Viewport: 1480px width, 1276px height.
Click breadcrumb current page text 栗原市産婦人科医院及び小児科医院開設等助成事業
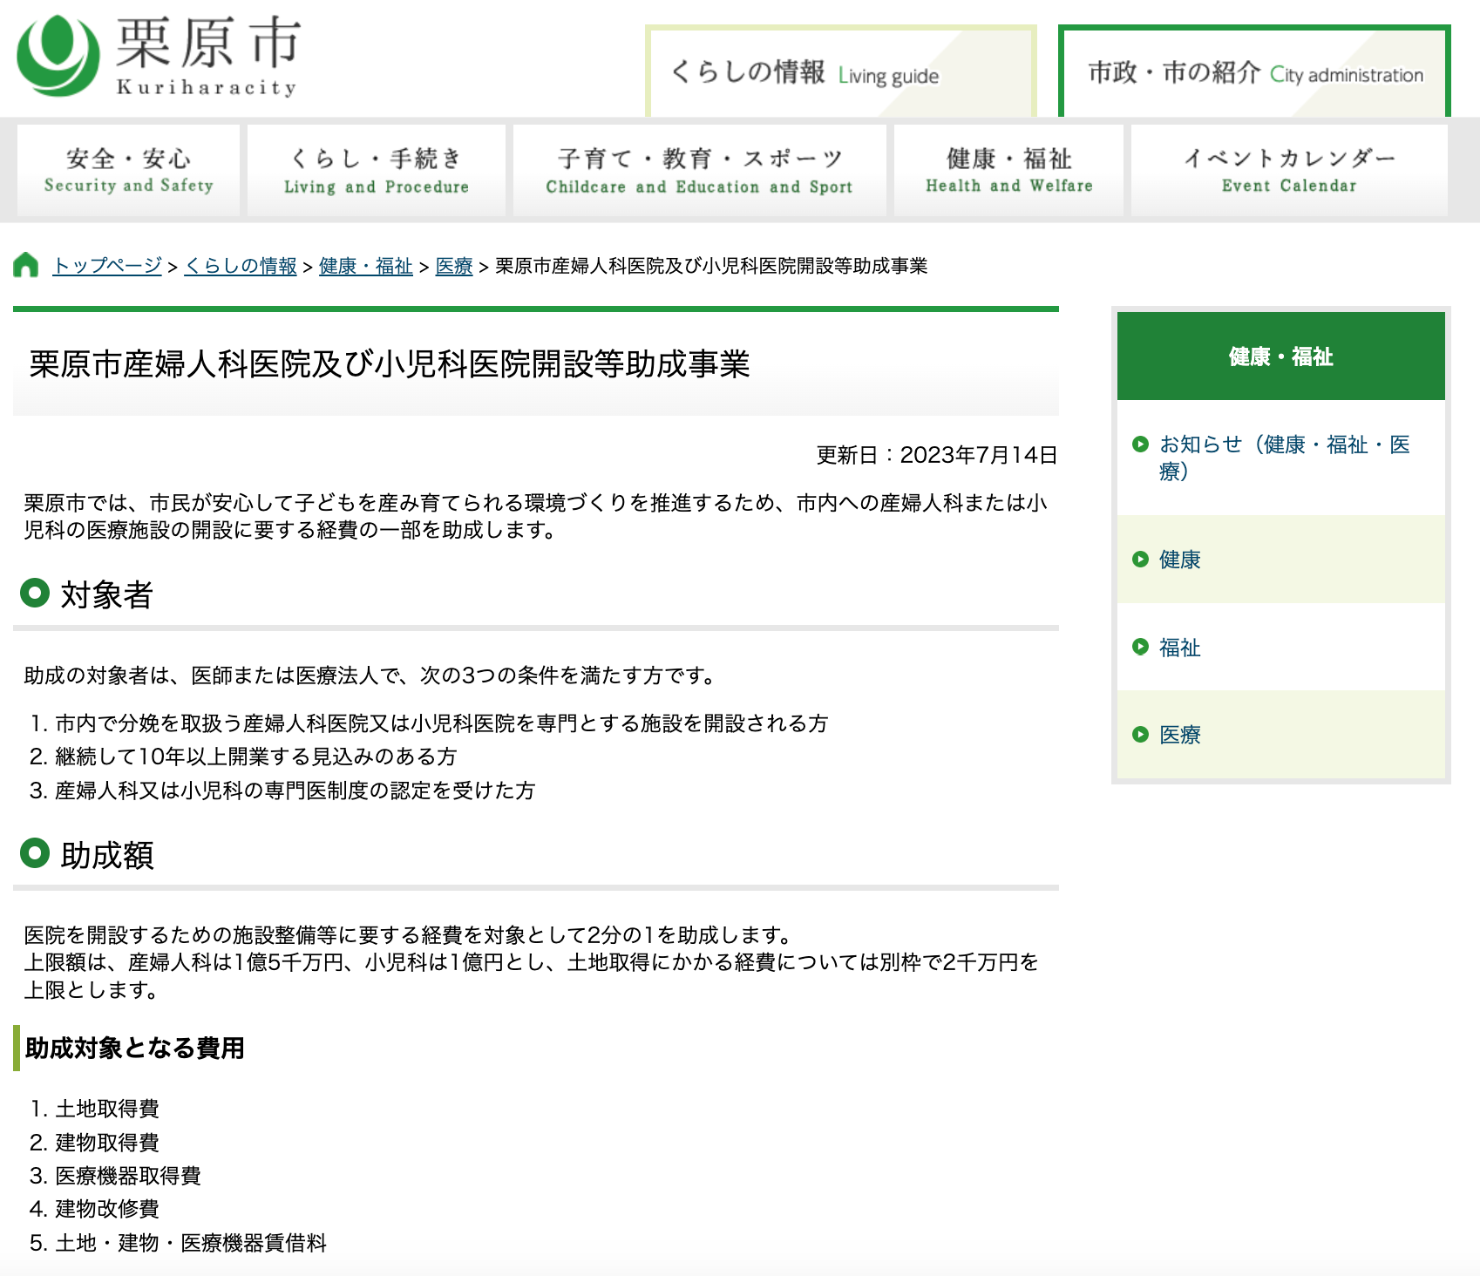(711, 266)
